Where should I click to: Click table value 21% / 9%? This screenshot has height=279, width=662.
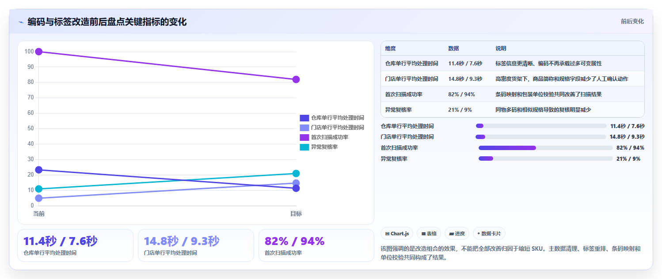point(460,110)
